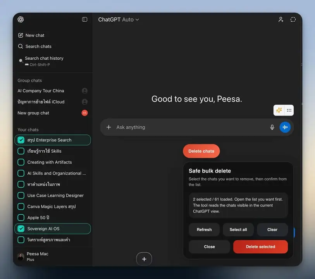
Task: Open the ปัญหาการย้ายไฟล์ iCloud group chat
Action: tap(53, 102)
